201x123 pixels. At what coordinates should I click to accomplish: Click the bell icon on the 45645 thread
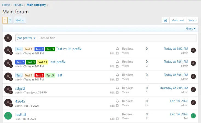(x=117, y=101)
